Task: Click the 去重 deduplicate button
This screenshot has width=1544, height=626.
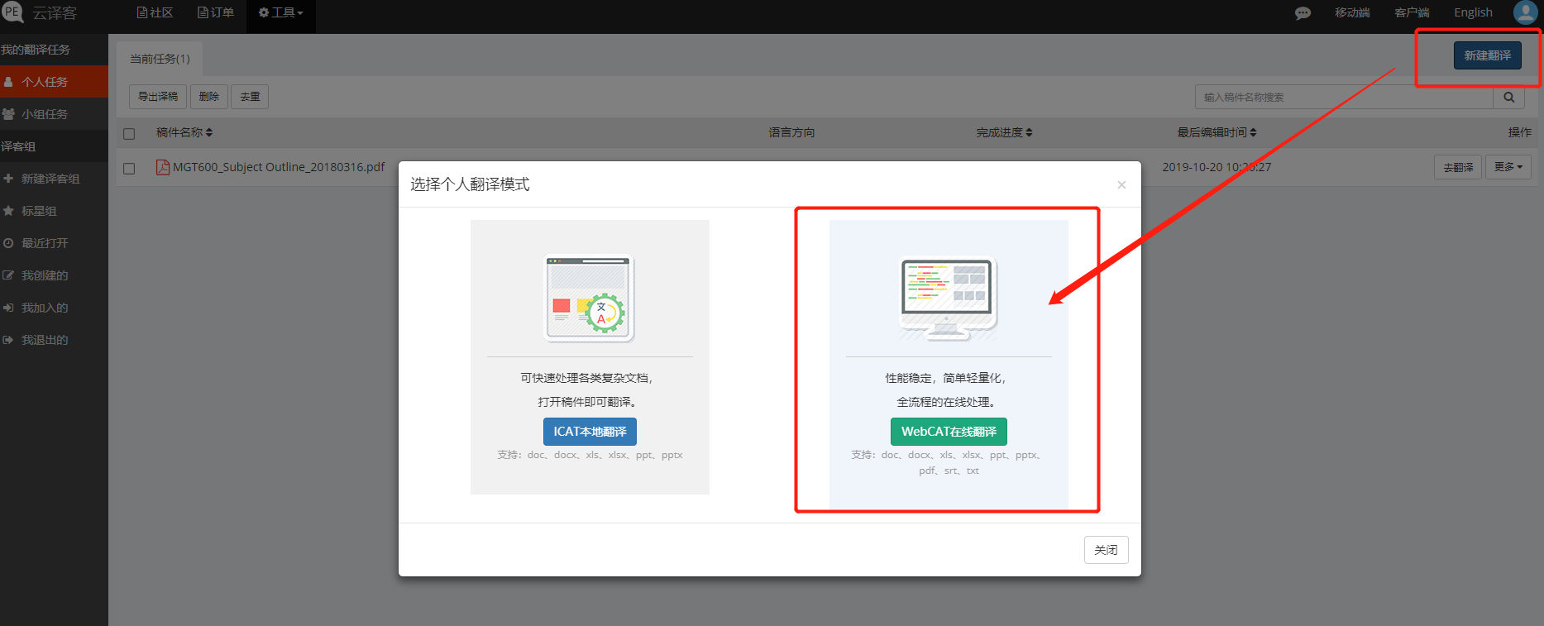Action: point(250,97)
